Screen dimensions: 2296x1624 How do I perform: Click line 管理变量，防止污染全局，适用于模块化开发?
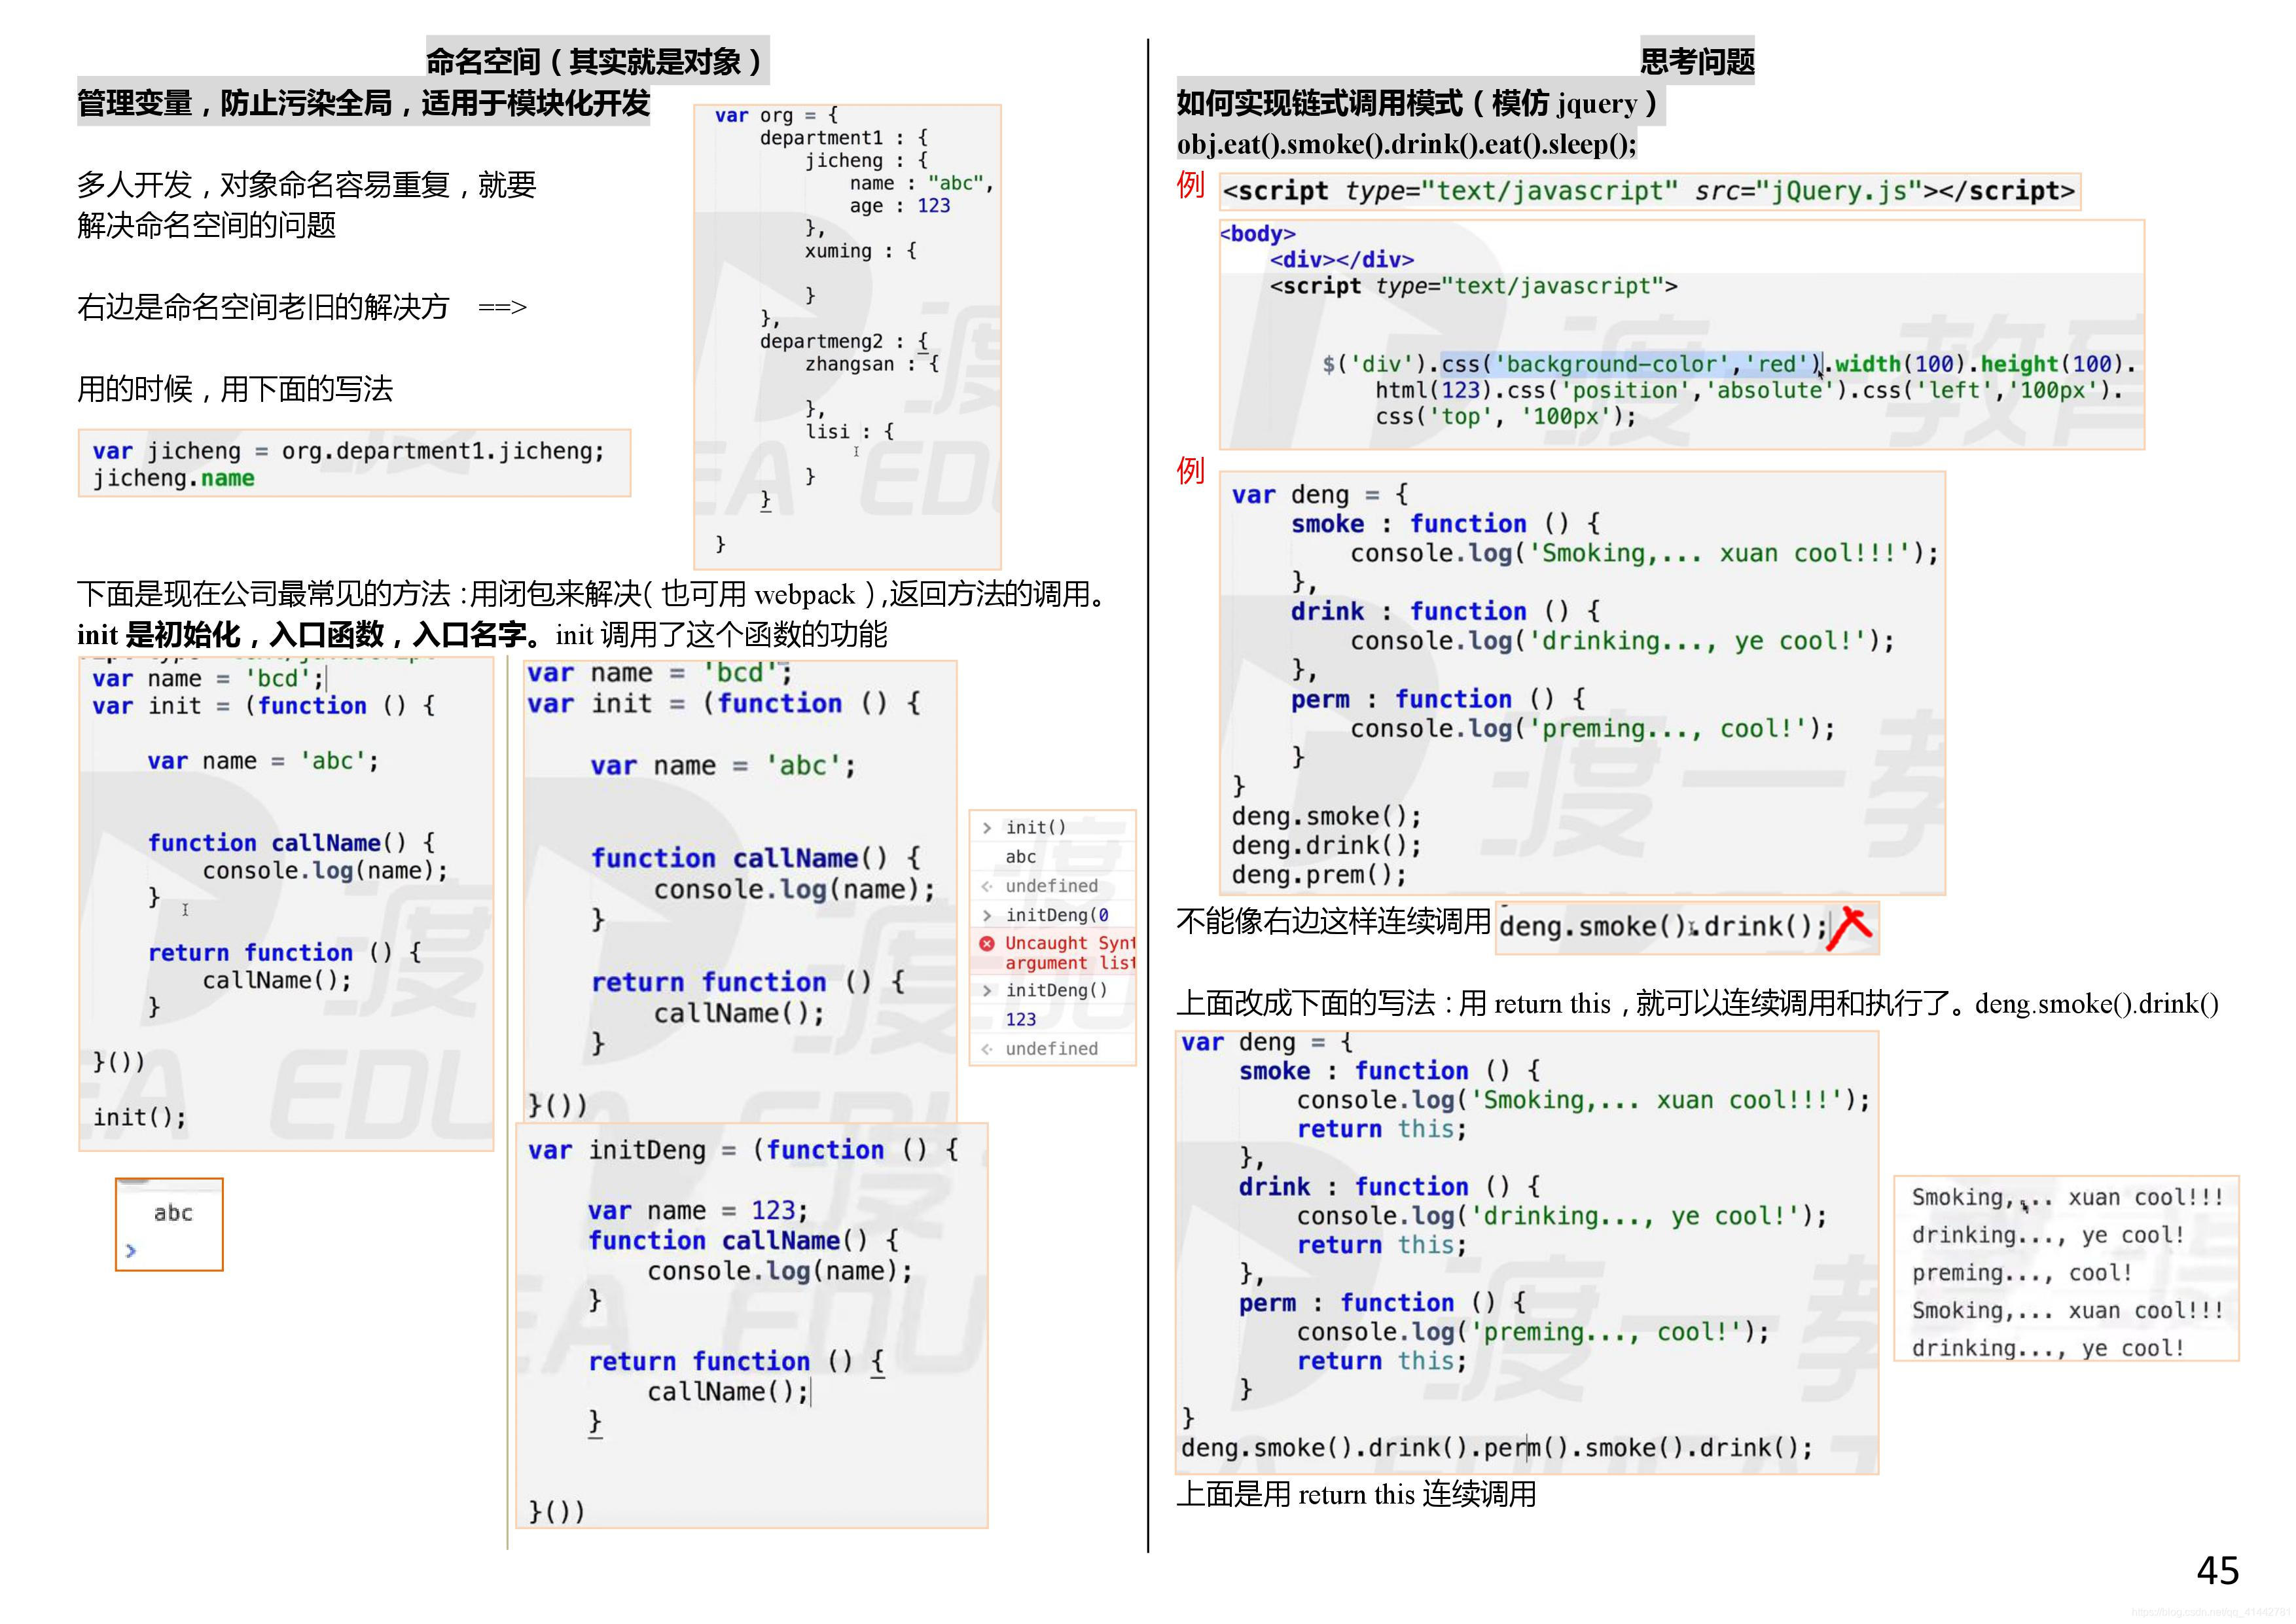363,103
